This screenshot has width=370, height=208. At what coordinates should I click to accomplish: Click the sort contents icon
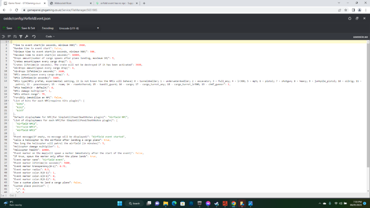coord(15,37)
